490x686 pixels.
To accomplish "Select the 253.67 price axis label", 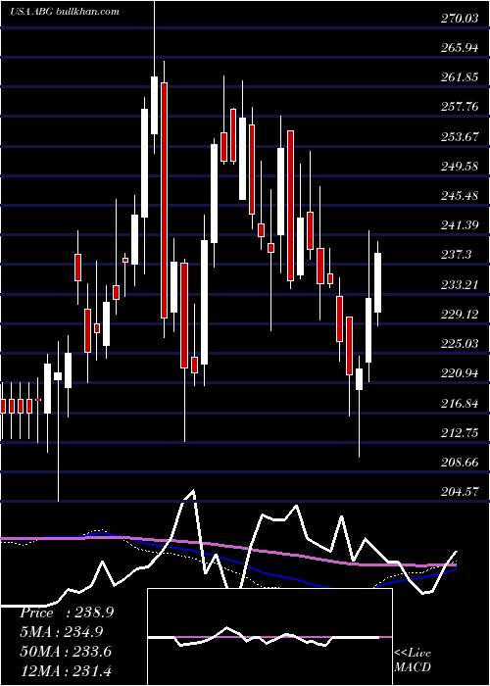I will pos(459,137).
